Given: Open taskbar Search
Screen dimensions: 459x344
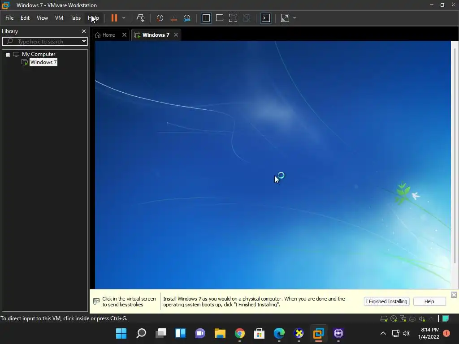Looking at the screenshot, I should point(141,333).
